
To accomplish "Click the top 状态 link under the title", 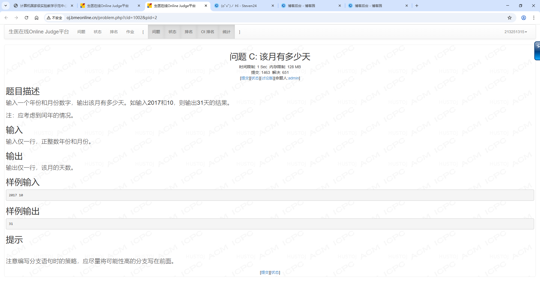I will 255,78.
